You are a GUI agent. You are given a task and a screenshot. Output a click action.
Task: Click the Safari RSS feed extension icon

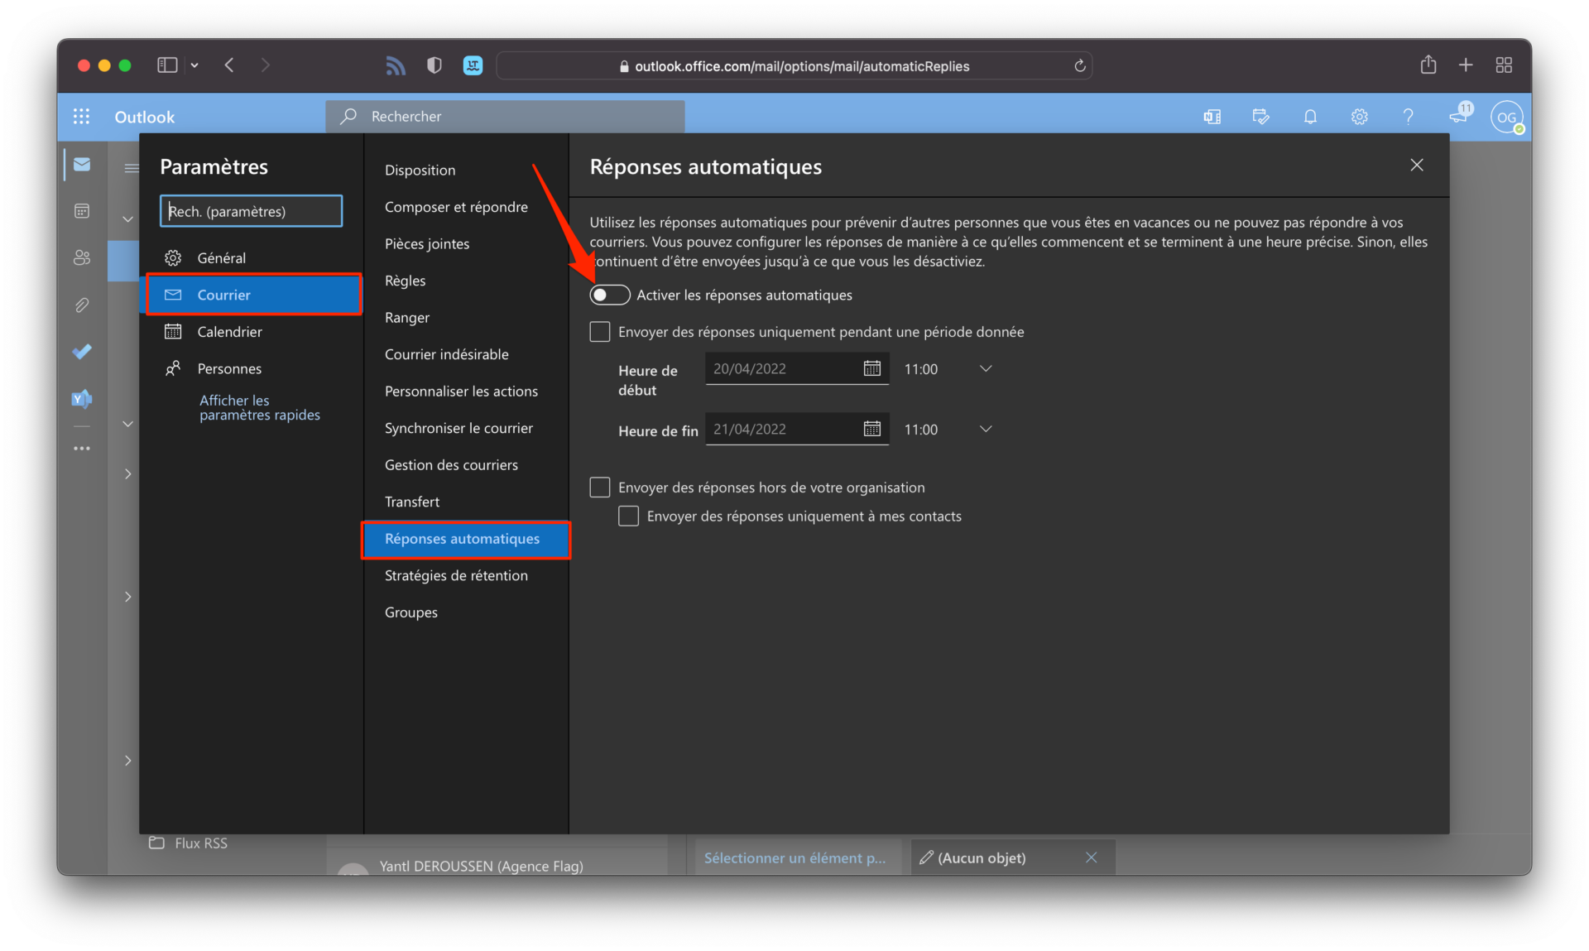(396, 65)
